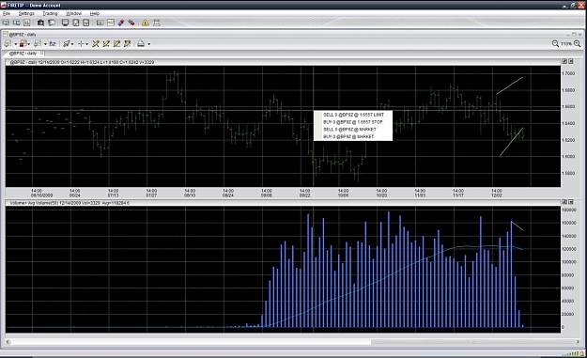Open the Help menu
587x358 pixels.
pyautogui.click(x=95, y=13)
